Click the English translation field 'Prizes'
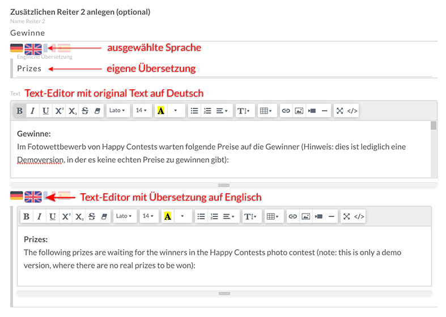Image resolution: width=446 pixels, height=317 pixels. coord(224,68)
